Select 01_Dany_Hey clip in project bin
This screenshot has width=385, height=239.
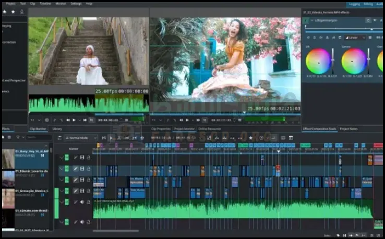31,152
